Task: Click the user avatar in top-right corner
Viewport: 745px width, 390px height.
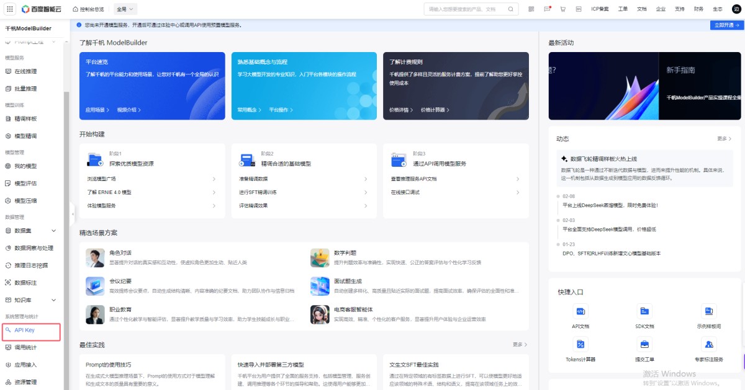Action: [736, 9]
